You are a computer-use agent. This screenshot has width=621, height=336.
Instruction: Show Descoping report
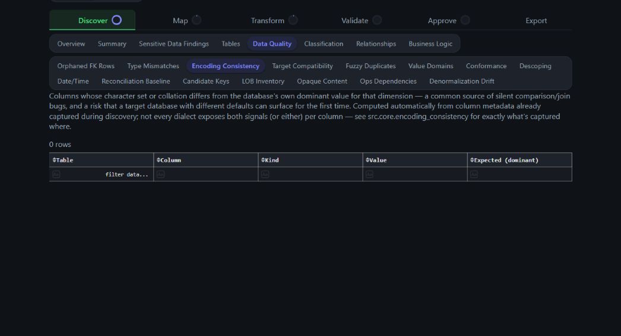pyautogui.click(x=535, y=66)
